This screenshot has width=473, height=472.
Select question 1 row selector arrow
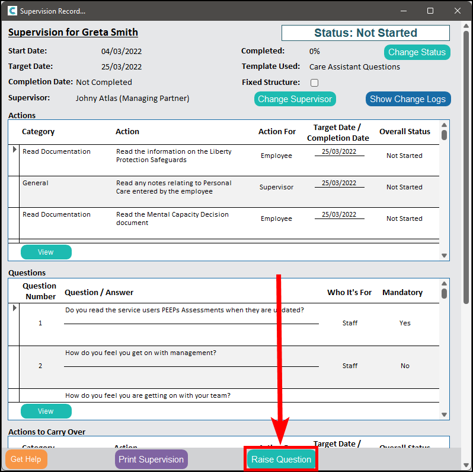(x=15, y=308)
